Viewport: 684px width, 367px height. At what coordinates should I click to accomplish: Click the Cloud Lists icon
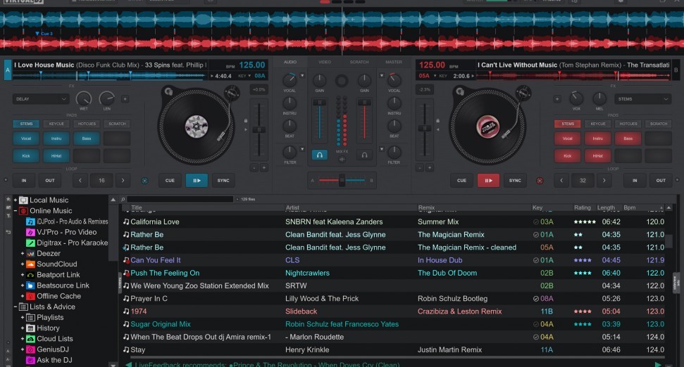click(x=30, y=339)
